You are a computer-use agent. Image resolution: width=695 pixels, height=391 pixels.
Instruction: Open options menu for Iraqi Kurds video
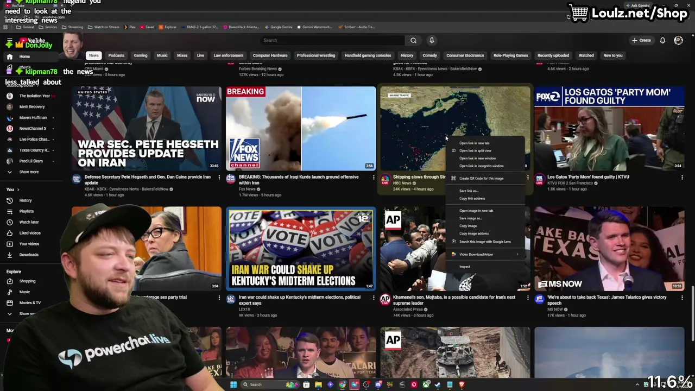click(373, 178)
